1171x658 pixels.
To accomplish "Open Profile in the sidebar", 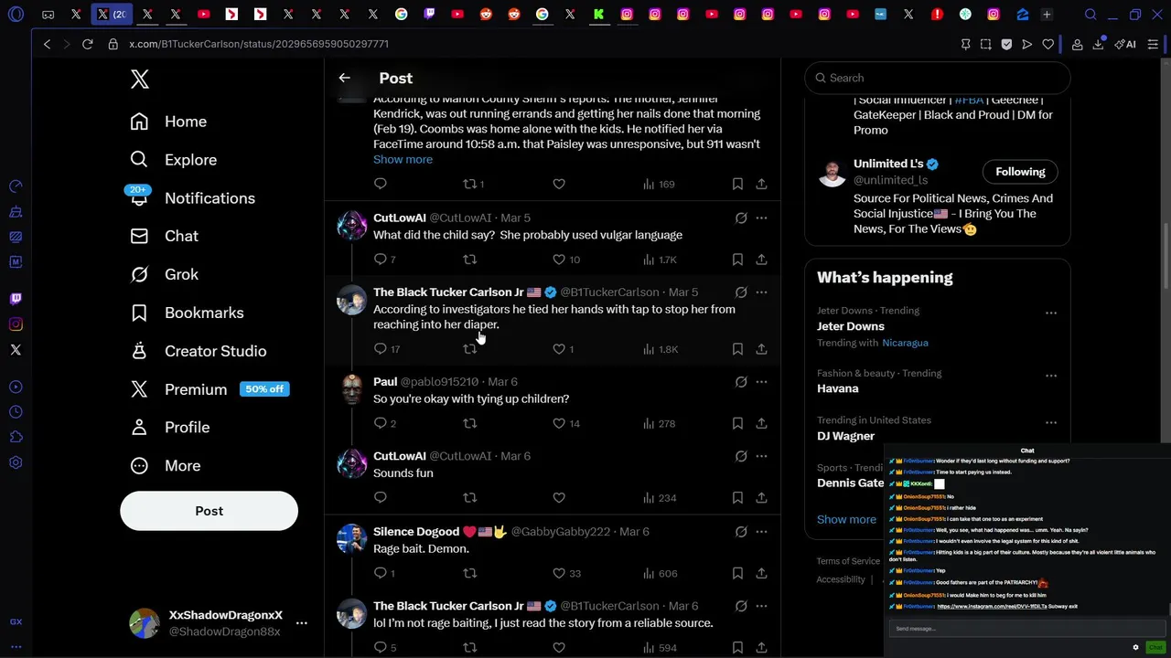I will [170, 428].
